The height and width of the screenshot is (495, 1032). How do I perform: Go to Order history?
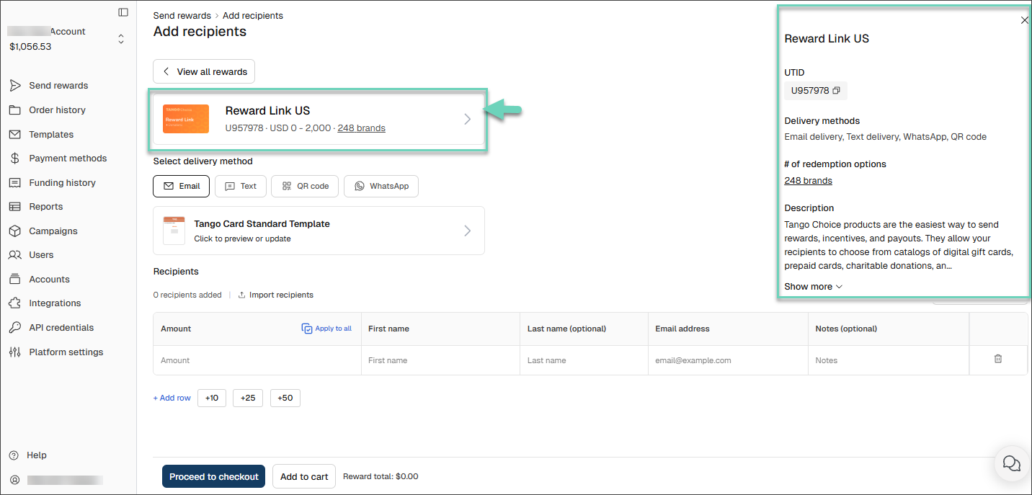tap(57, 110)
